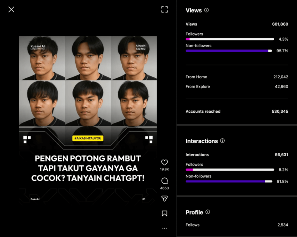Click the slide number 01

point(144,199)
